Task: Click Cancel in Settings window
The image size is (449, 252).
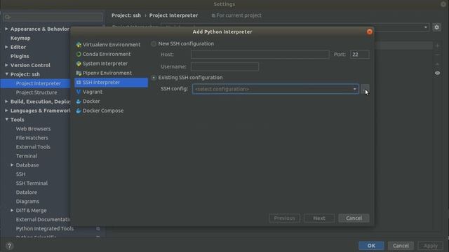Action: click(401, 246)
